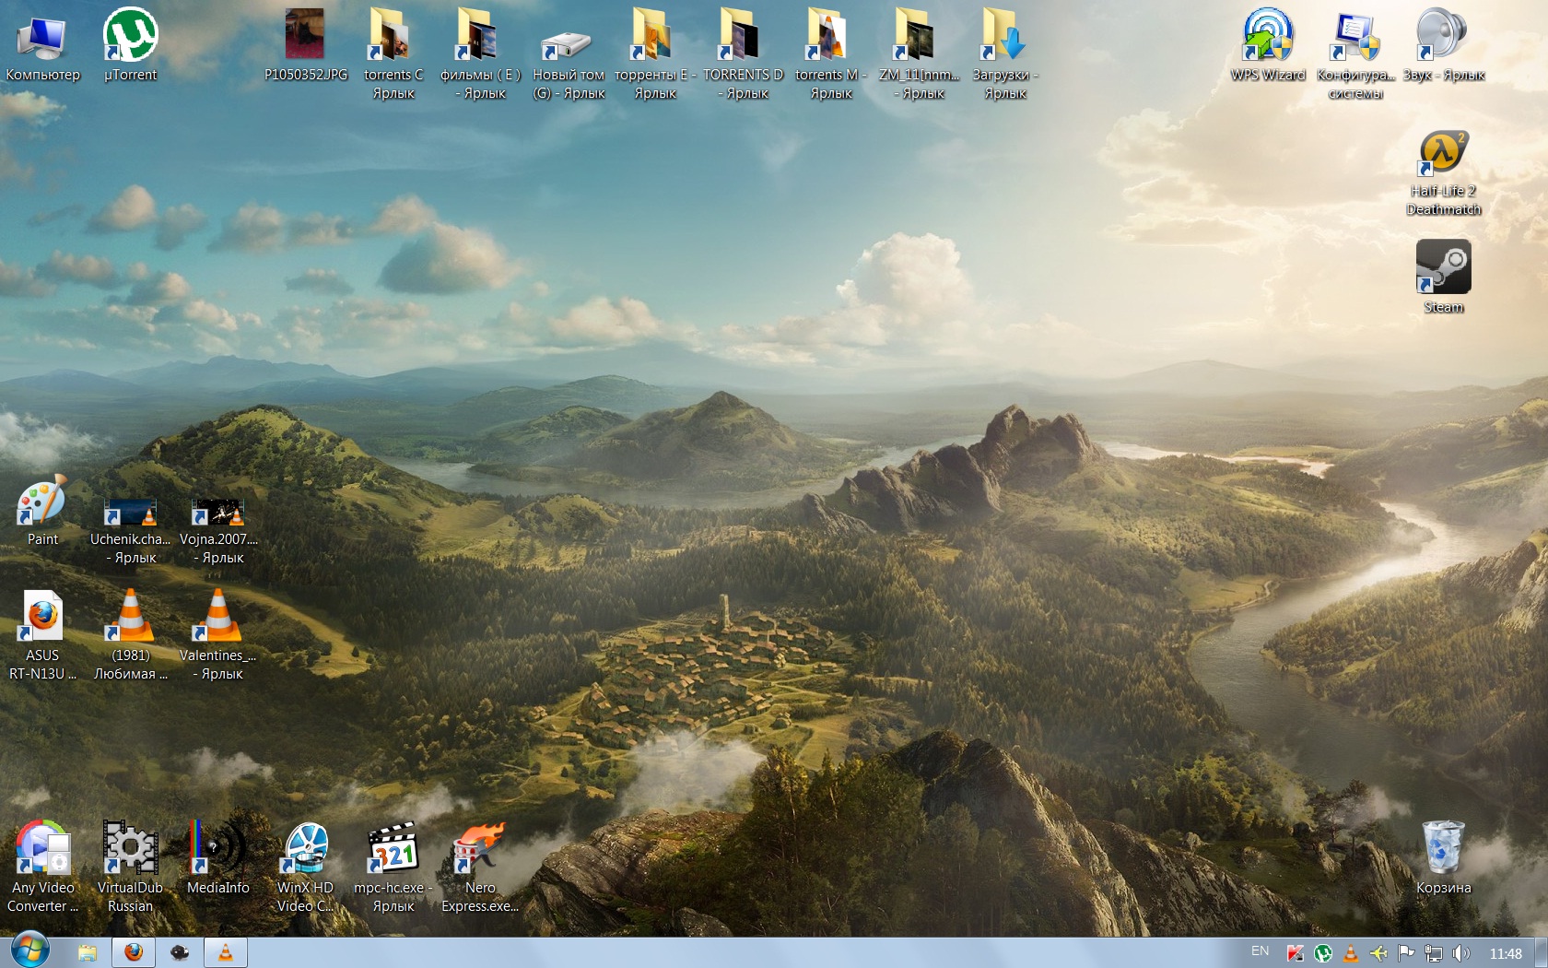This screenshot has height=968, width=1548.
Task: Click the Action Center flag icon
Action: tap(1405, 953)
